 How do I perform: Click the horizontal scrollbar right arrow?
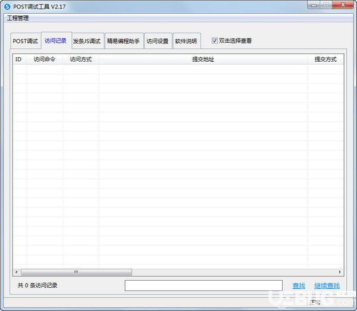340,272
